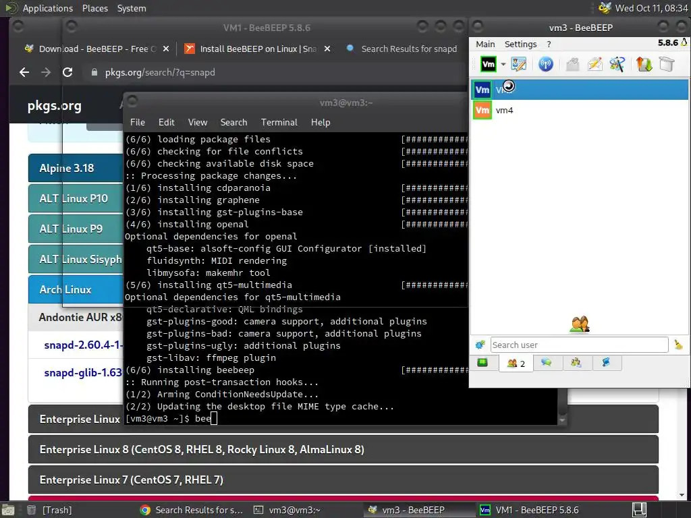Open the edit profile icon in BeeBEEP toolbar
This screenshot has width=691, height=518.
tap(519, 64)
